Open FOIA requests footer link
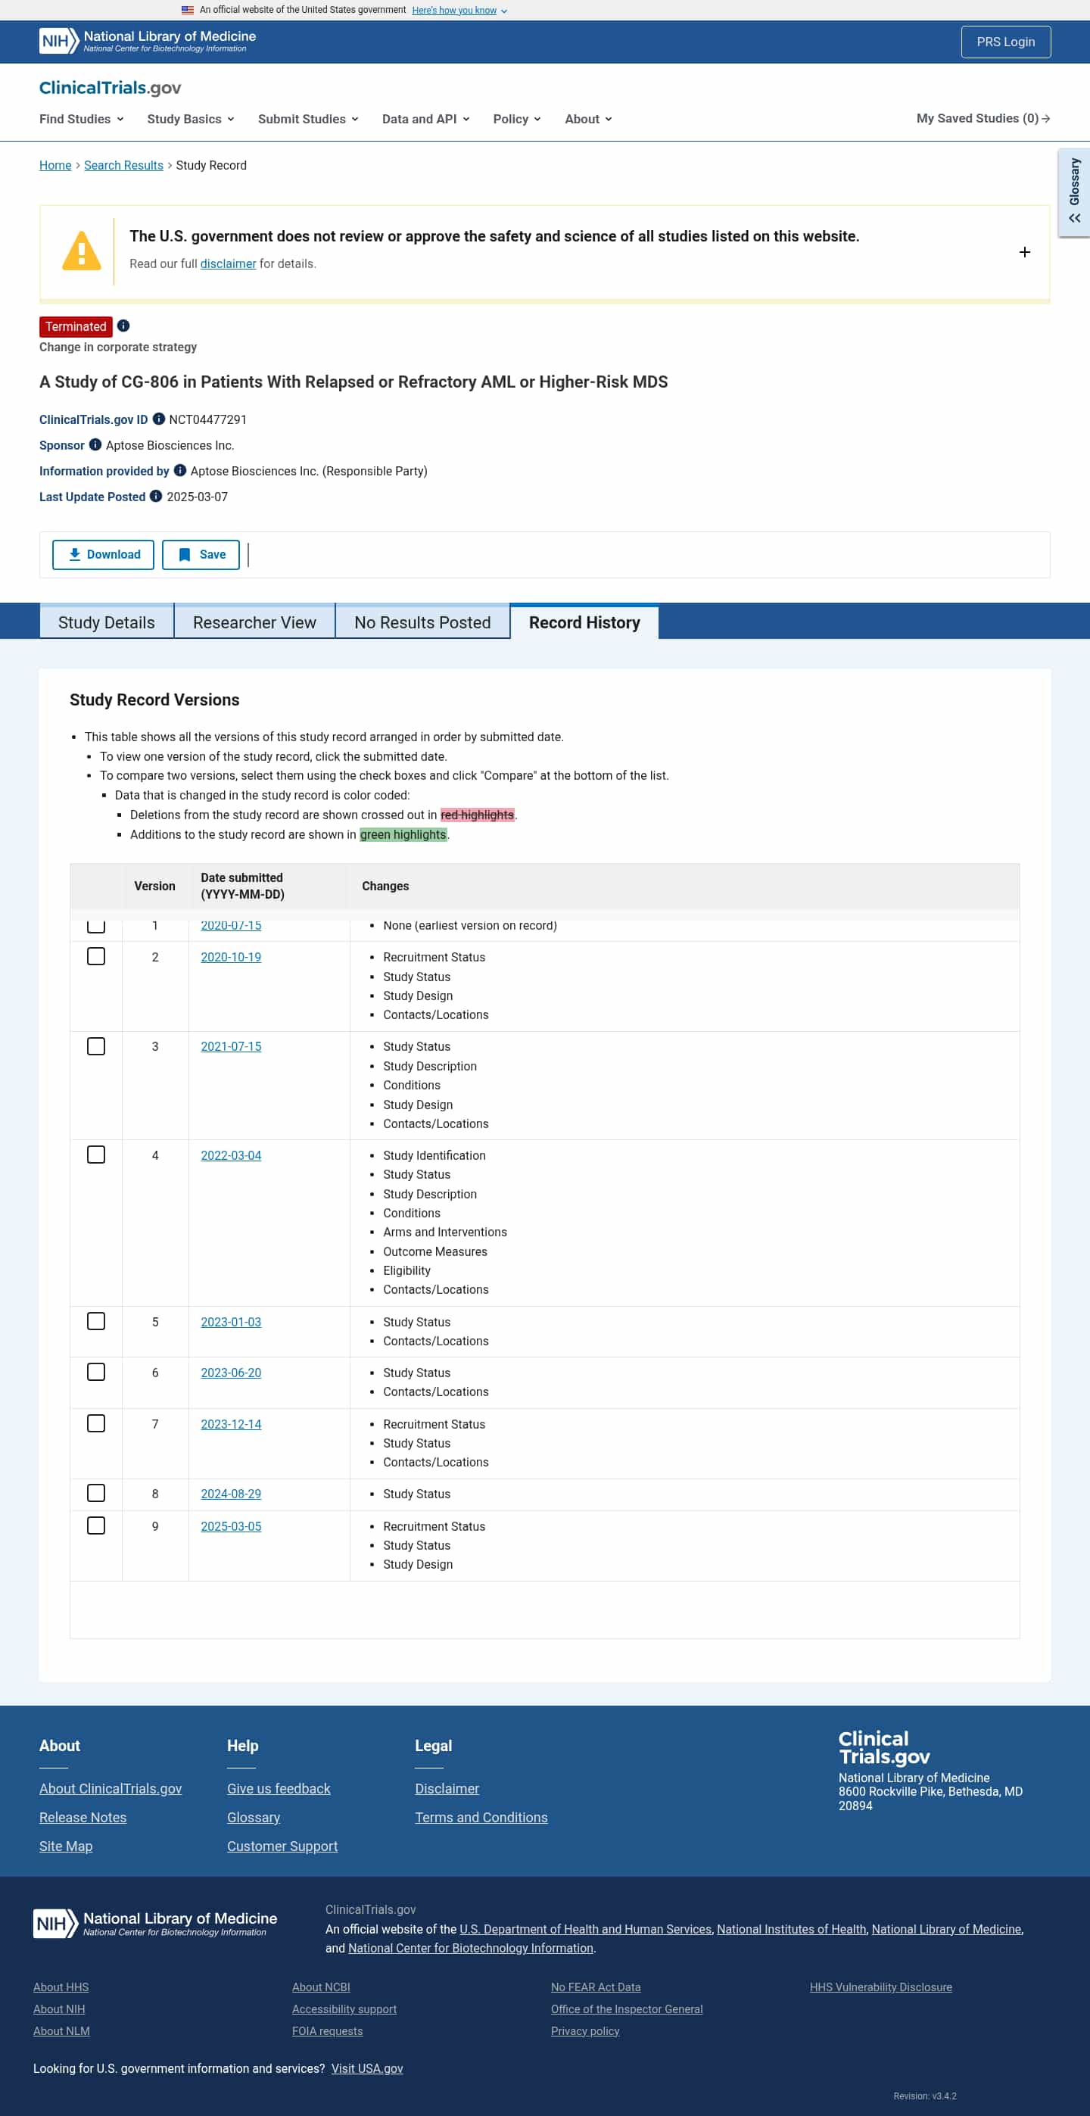Screen dimensions: 1090x2116 click(x=327, y=2030)
